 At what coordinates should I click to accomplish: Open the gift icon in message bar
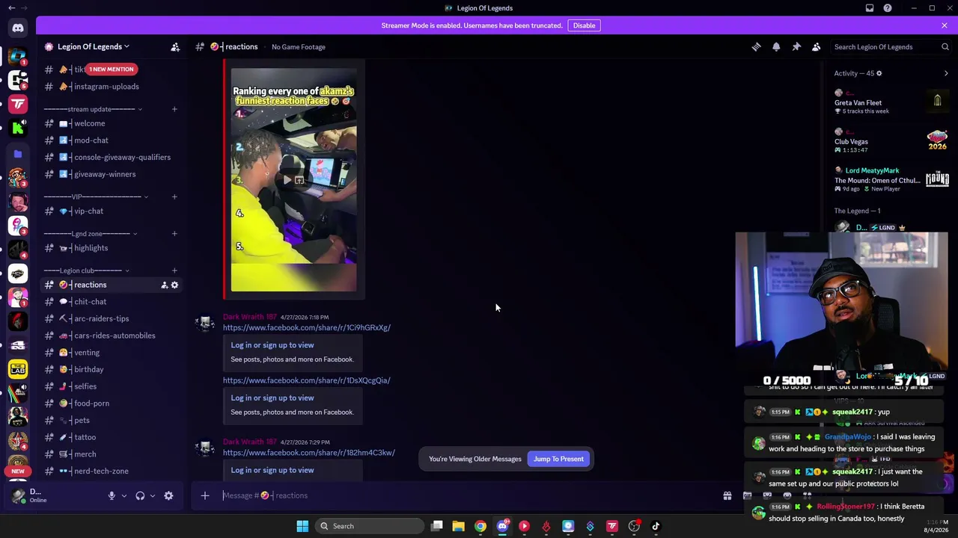point(727,495)
